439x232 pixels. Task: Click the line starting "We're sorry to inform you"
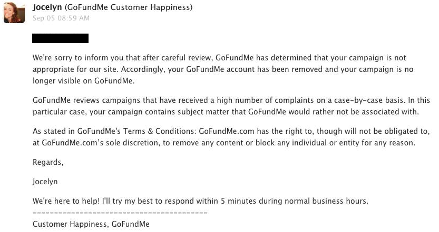tap(219, 58)
